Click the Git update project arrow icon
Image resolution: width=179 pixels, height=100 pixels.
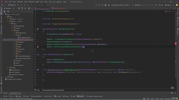coord(18,5)
